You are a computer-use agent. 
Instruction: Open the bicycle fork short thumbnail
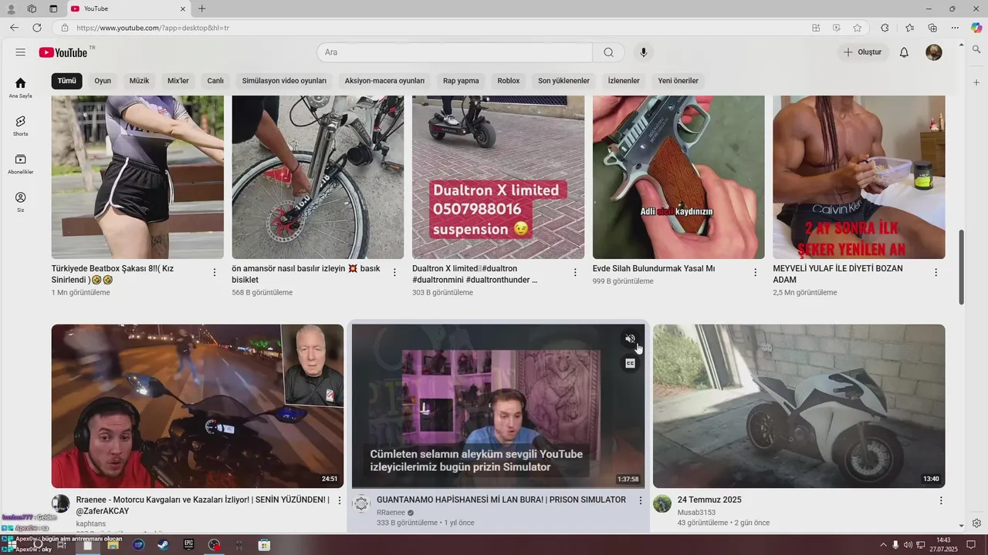[x=318, y=177]
